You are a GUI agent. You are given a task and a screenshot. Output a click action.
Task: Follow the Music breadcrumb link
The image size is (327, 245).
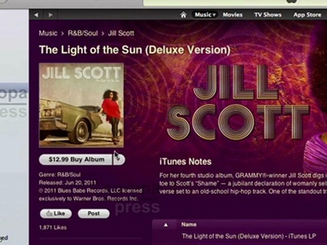[x=48, y=33]
